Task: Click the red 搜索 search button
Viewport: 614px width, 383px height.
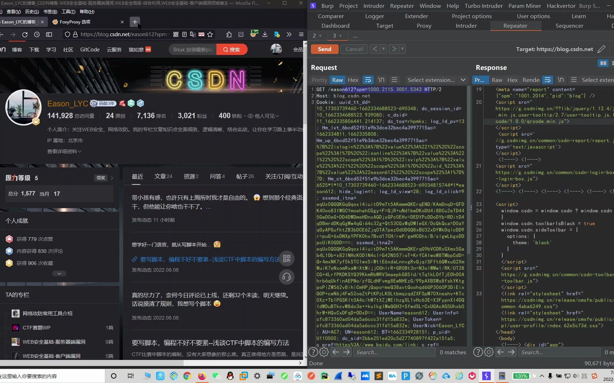Action: (232, 49)
